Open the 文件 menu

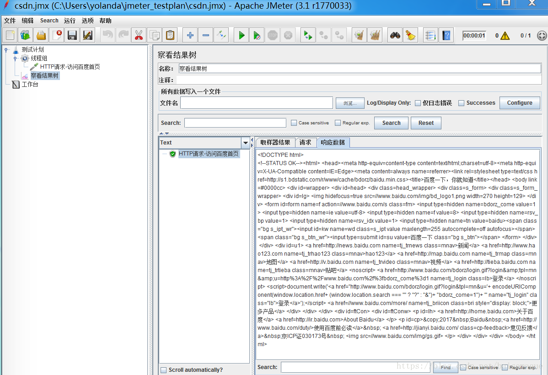[x=10, y=21]
